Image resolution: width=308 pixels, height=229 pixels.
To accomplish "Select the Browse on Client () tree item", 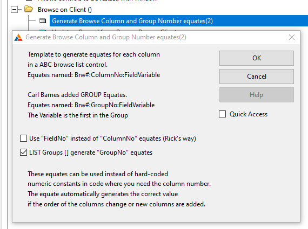I will pos(65,10).
